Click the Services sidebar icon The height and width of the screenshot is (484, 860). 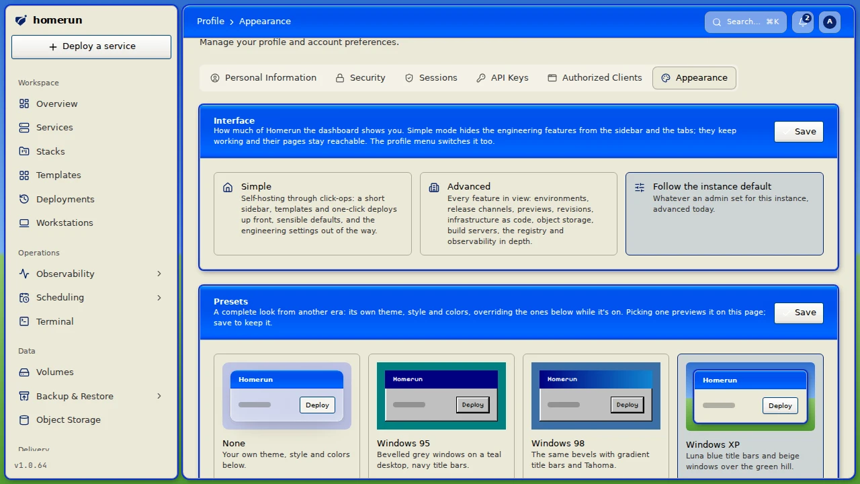click(x=24, y=127)
